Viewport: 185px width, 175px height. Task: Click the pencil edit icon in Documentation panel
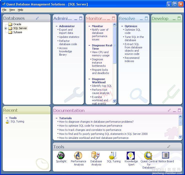[169, 110]
